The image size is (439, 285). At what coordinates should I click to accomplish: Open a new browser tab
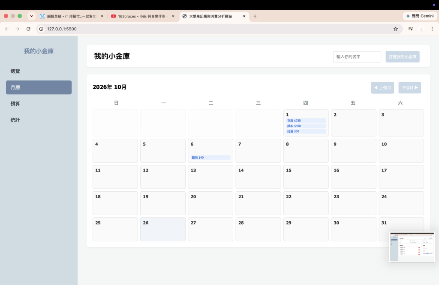[x=255, y=16]
